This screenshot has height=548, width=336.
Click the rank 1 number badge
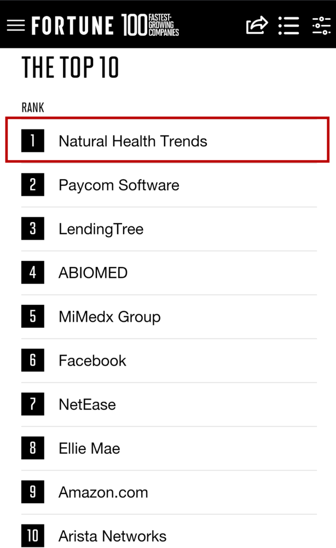pos(32,141)
